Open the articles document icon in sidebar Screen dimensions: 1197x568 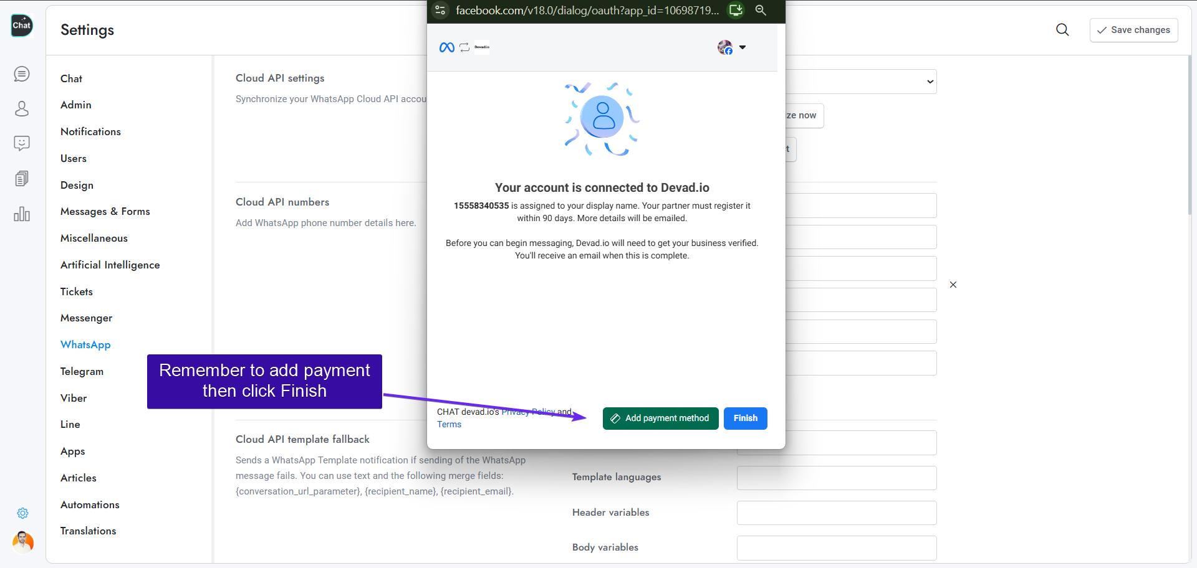pyautogui.click(x=22, y=179)
